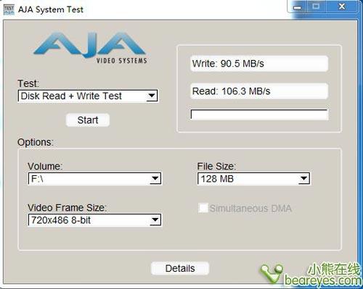Toggle the Simultaneous DMA checkbox

203,208
